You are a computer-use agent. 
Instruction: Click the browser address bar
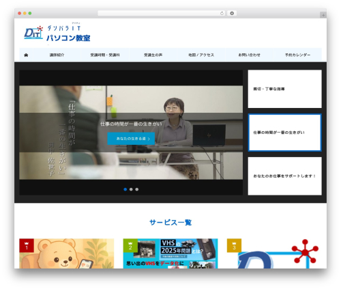tap(162, 13)
